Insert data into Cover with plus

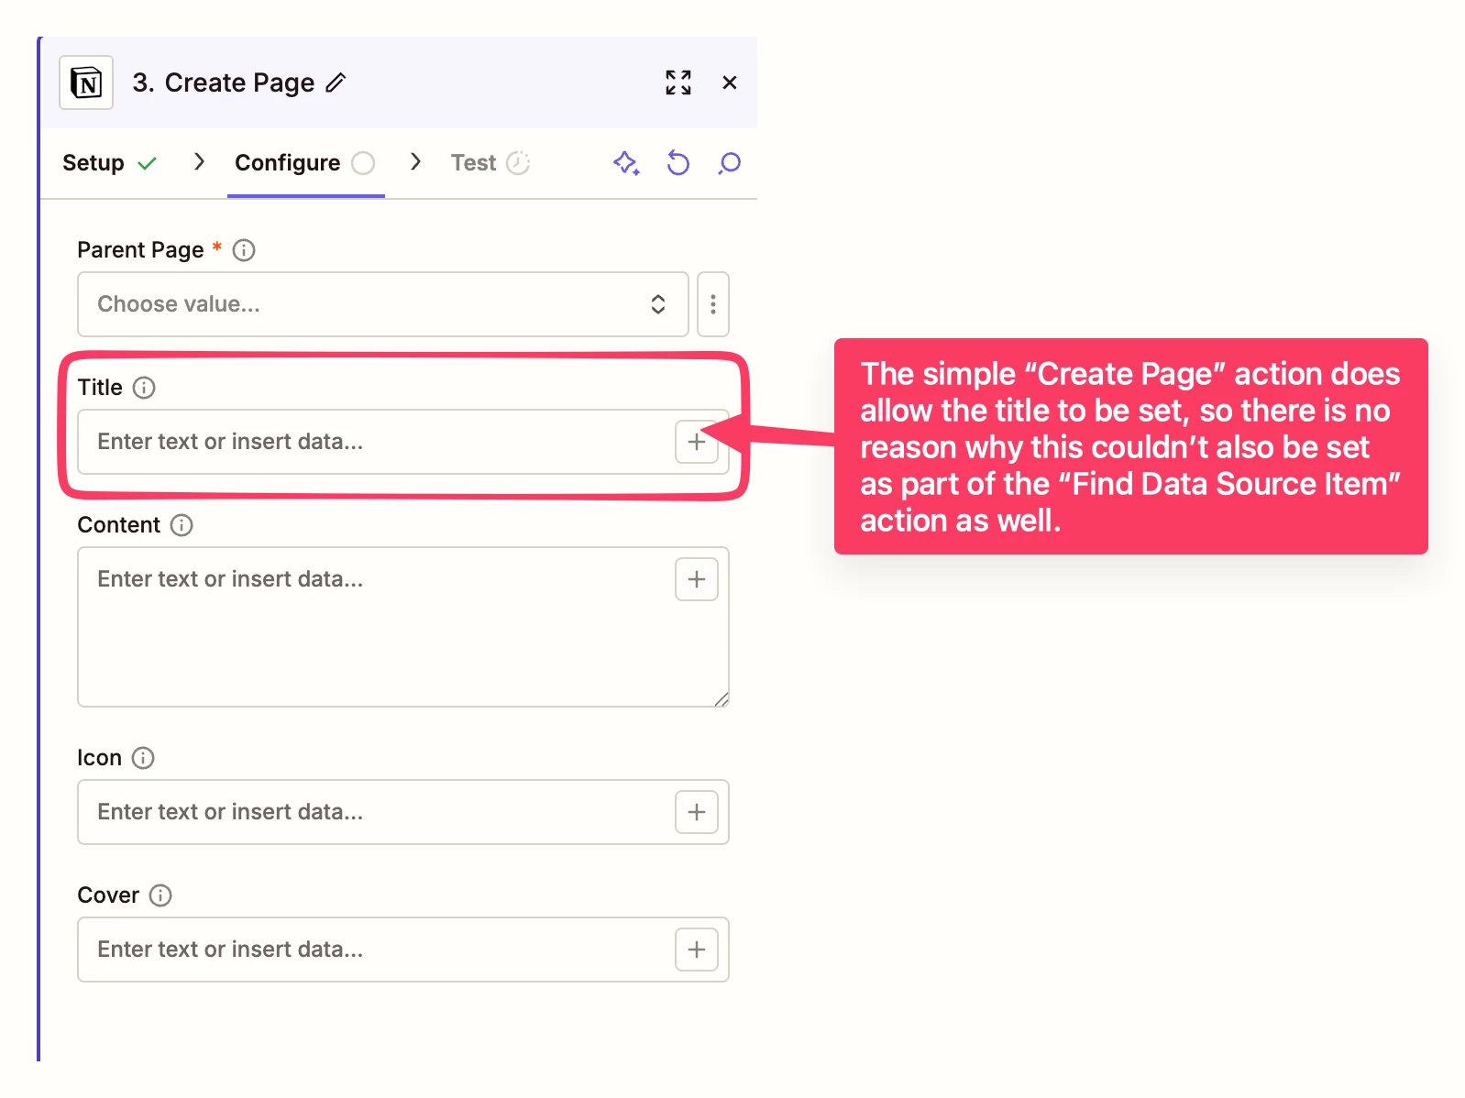coord(697,950)
